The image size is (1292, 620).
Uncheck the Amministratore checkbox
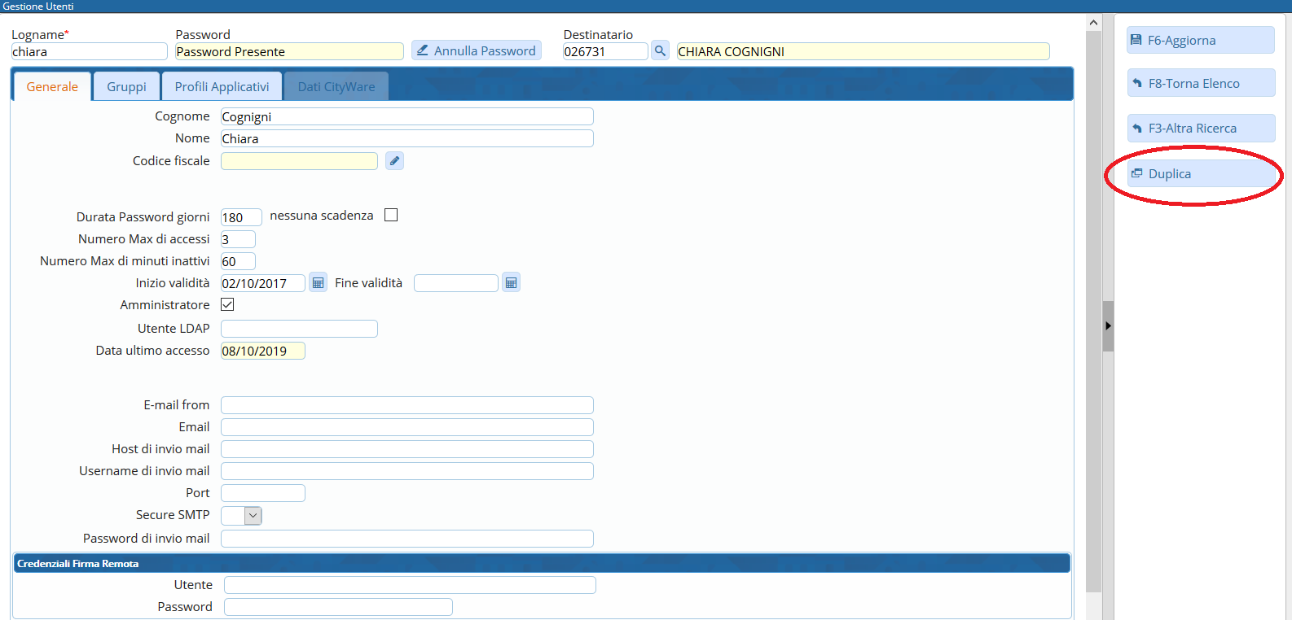(227, 304)
